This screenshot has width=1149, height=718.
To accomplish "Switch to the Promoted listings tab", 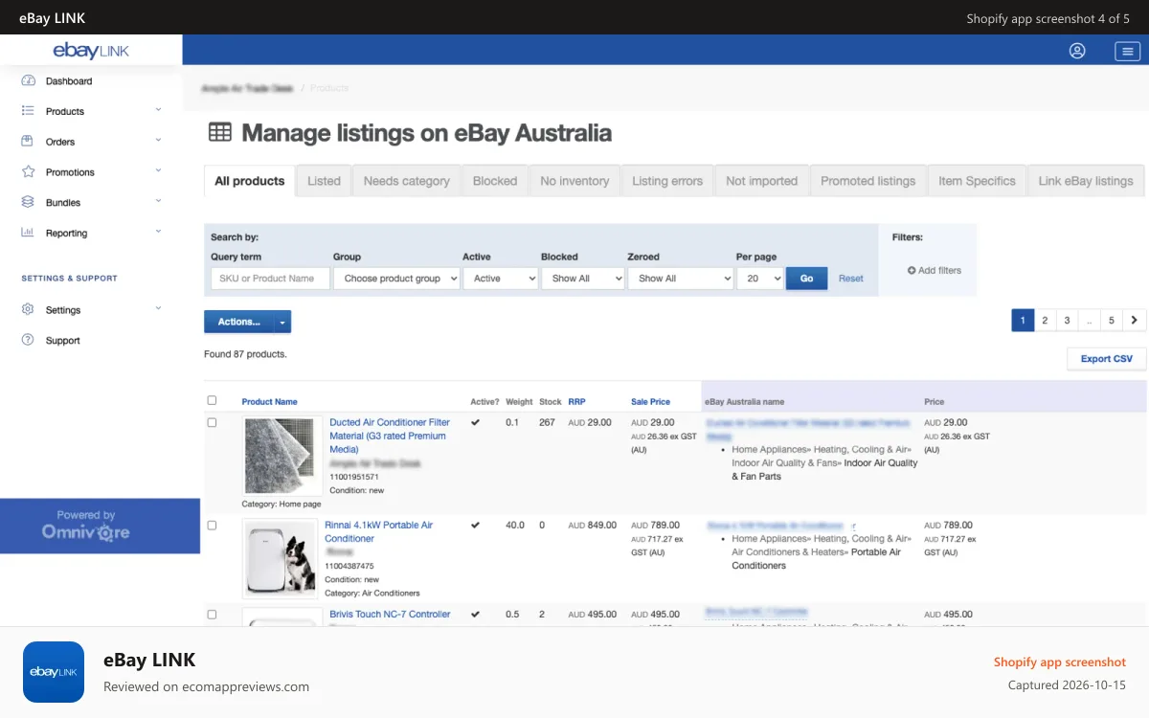I will tap(868, 181).
